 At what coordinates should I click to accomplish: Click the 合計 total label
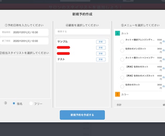[x=119, y=105]
